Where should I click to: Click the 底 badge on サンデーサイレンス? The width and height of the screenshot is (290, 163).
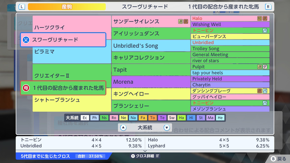tap(186, 22)
